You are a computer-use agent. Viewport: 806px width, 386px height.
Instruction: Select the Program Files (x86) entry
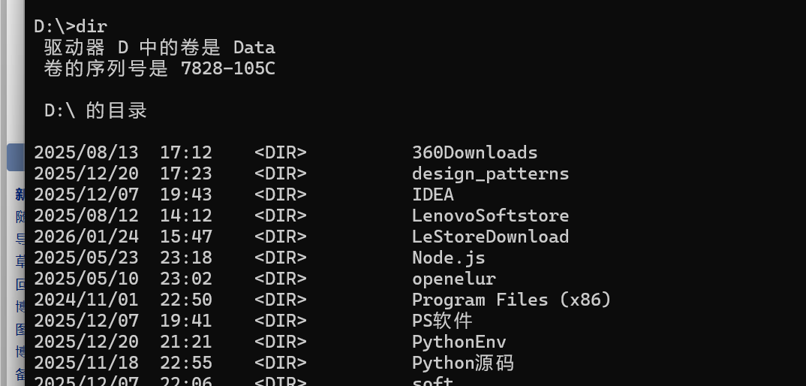(x=511, y=300)
